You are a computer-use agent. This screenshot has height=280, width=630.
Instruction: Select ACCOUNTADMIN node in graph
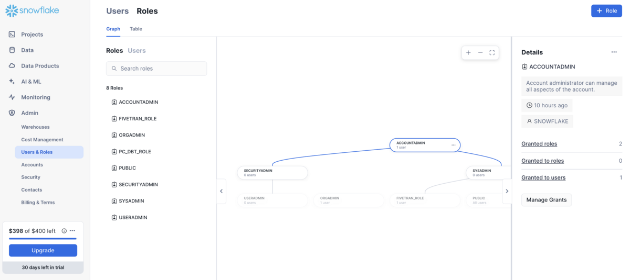425,145
